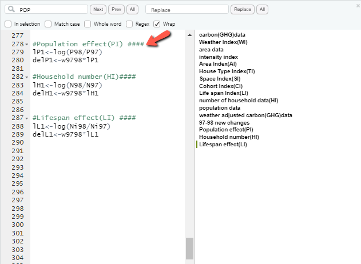Jump to Life span Index(LI) in outline

point(224,93)
